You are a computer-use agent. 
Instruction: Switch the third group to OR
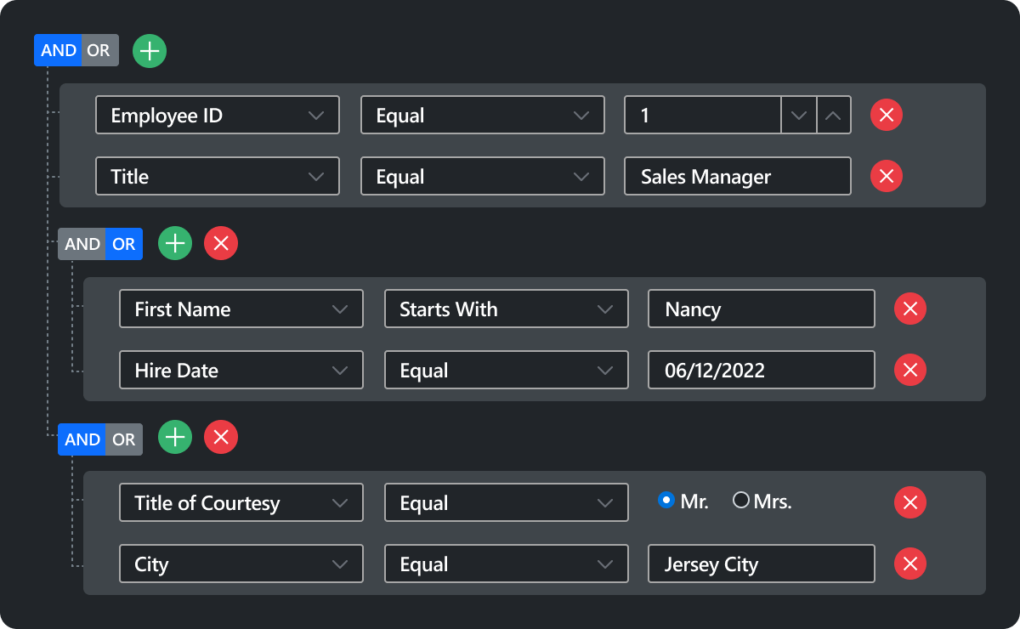123,439
